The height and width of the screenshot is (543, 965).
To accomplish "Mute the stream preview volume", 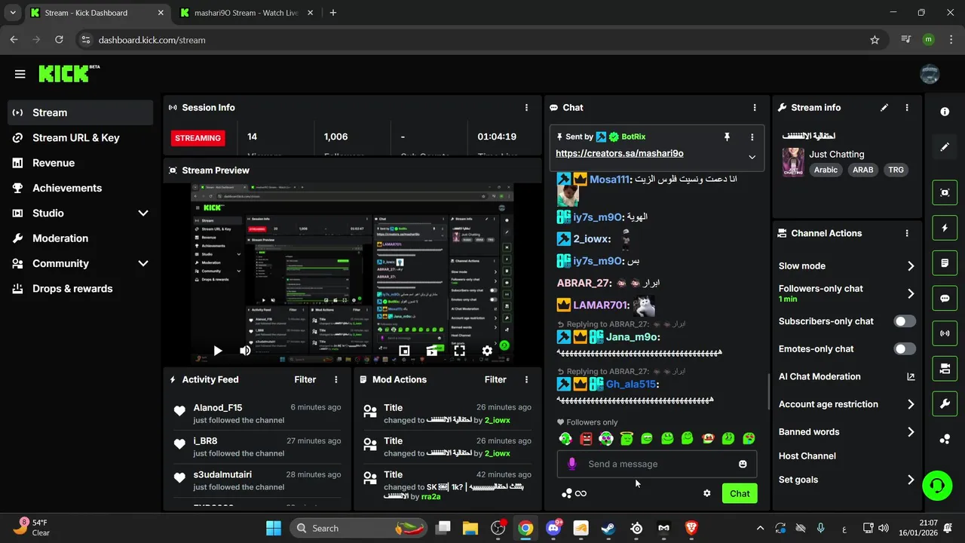I will coord(245,351).
